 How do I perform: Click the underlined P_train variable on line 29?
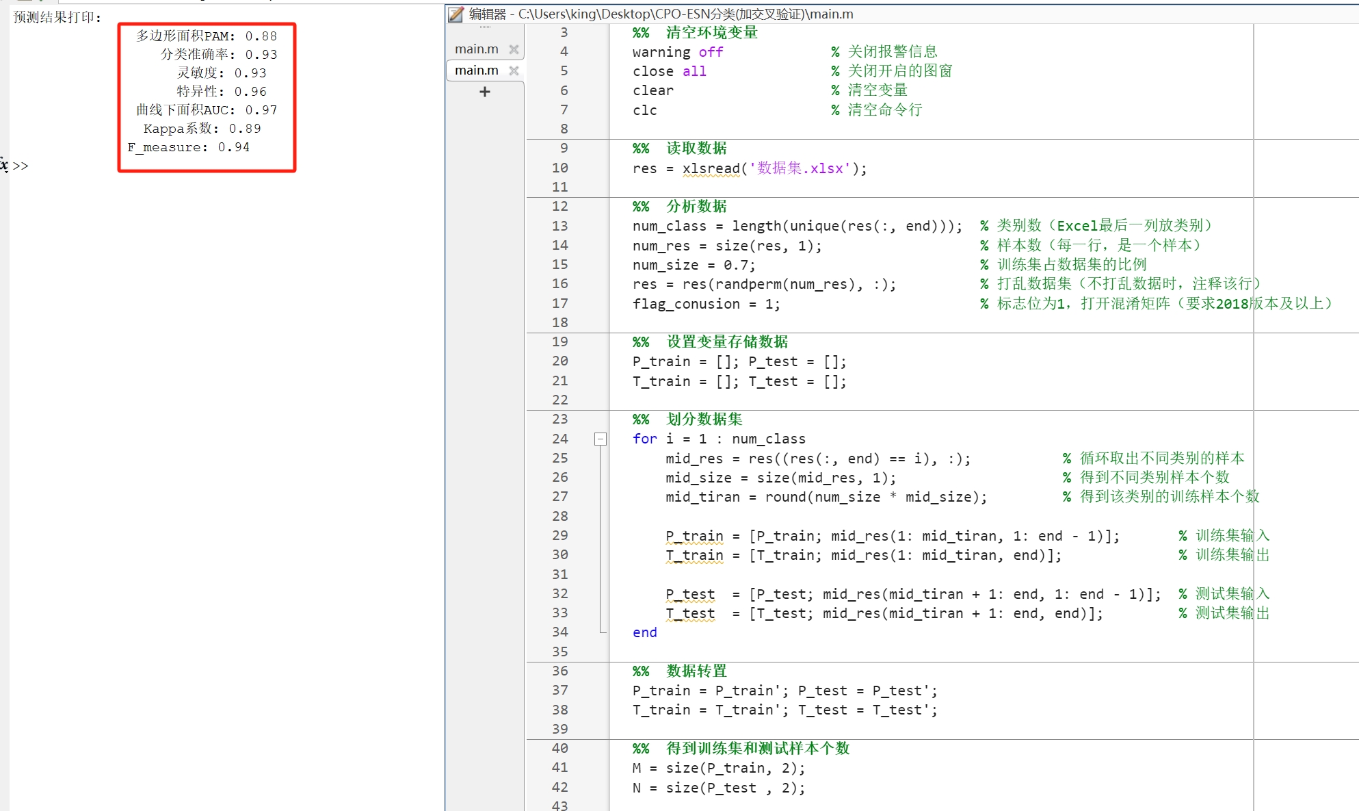[694, 536]
